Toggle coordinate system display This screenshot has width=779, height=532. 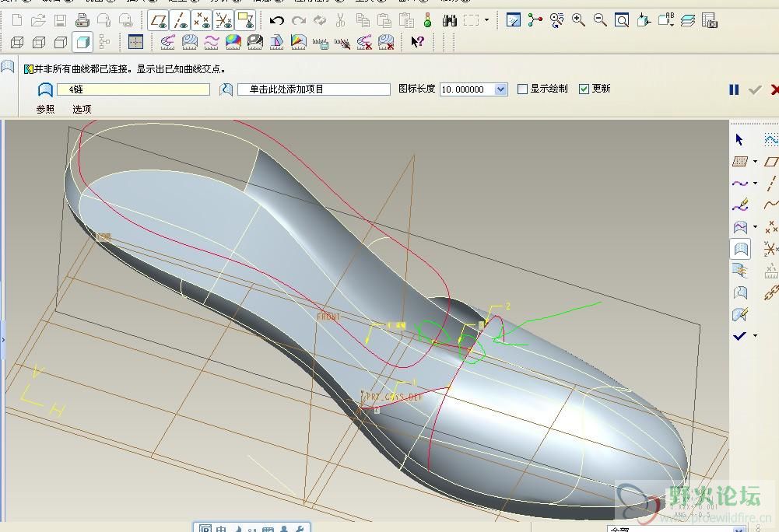[x=223, y=20]
